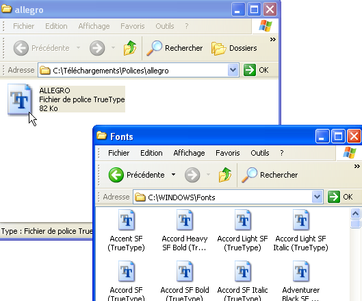Click the Rechercher magnifier in allegro window
The width and height of the screenshot is (362, 301).
[x=154, y=48]
